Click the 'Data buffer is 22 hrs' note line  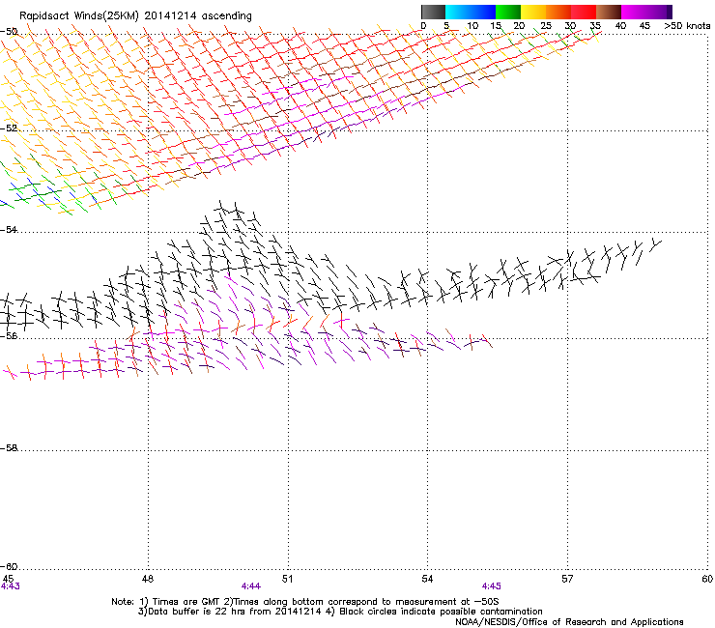tap(340, 612)
